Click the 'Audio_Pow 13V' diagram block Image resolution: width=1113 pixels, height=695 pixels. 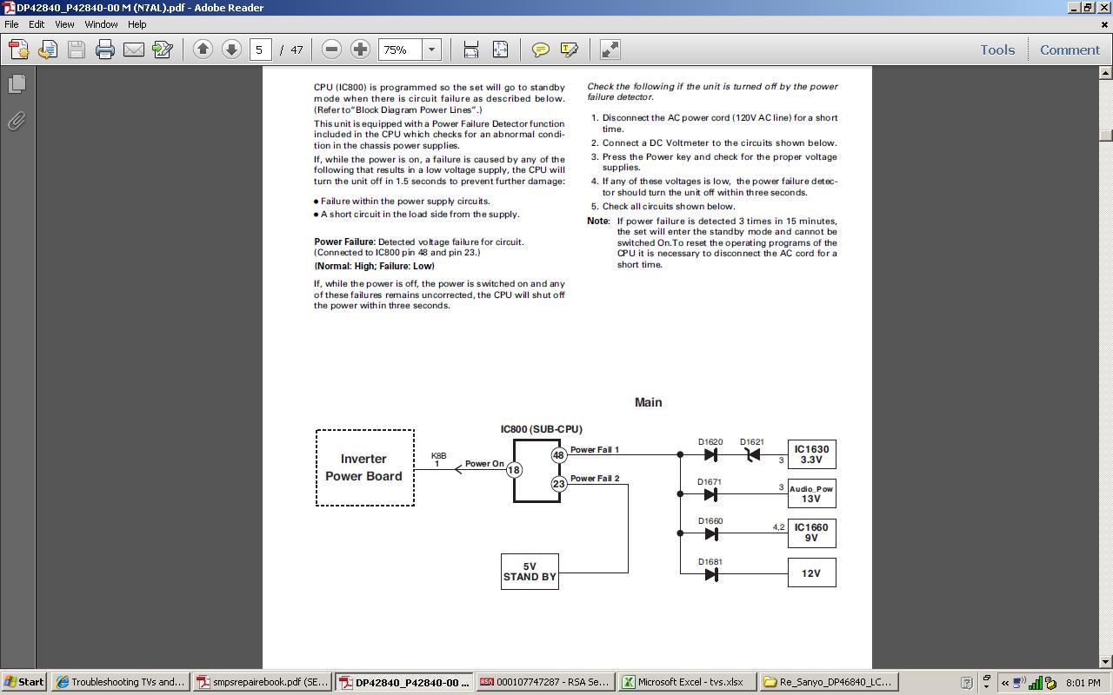pyautogui.click(x=811, y=493)
